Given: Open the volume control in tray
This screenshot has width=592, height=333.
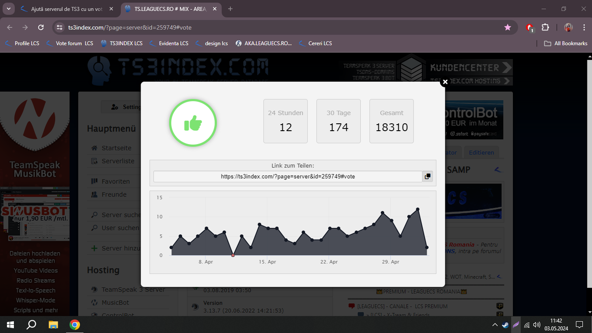Looking at the screenshot, I should (x=537, y=325).
